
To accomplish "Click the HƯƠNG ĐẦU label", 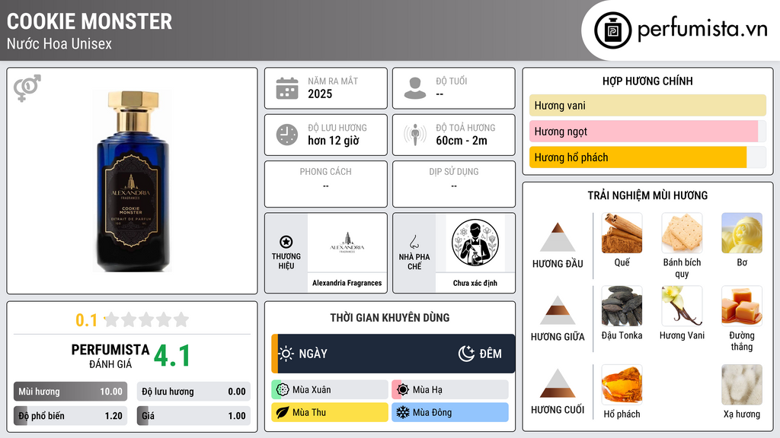I will click(558, 264).
